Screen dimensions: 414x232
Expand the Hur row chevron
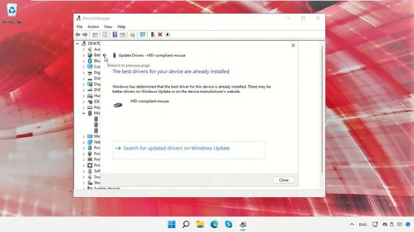pyautogui.click(x=83, y=96)
